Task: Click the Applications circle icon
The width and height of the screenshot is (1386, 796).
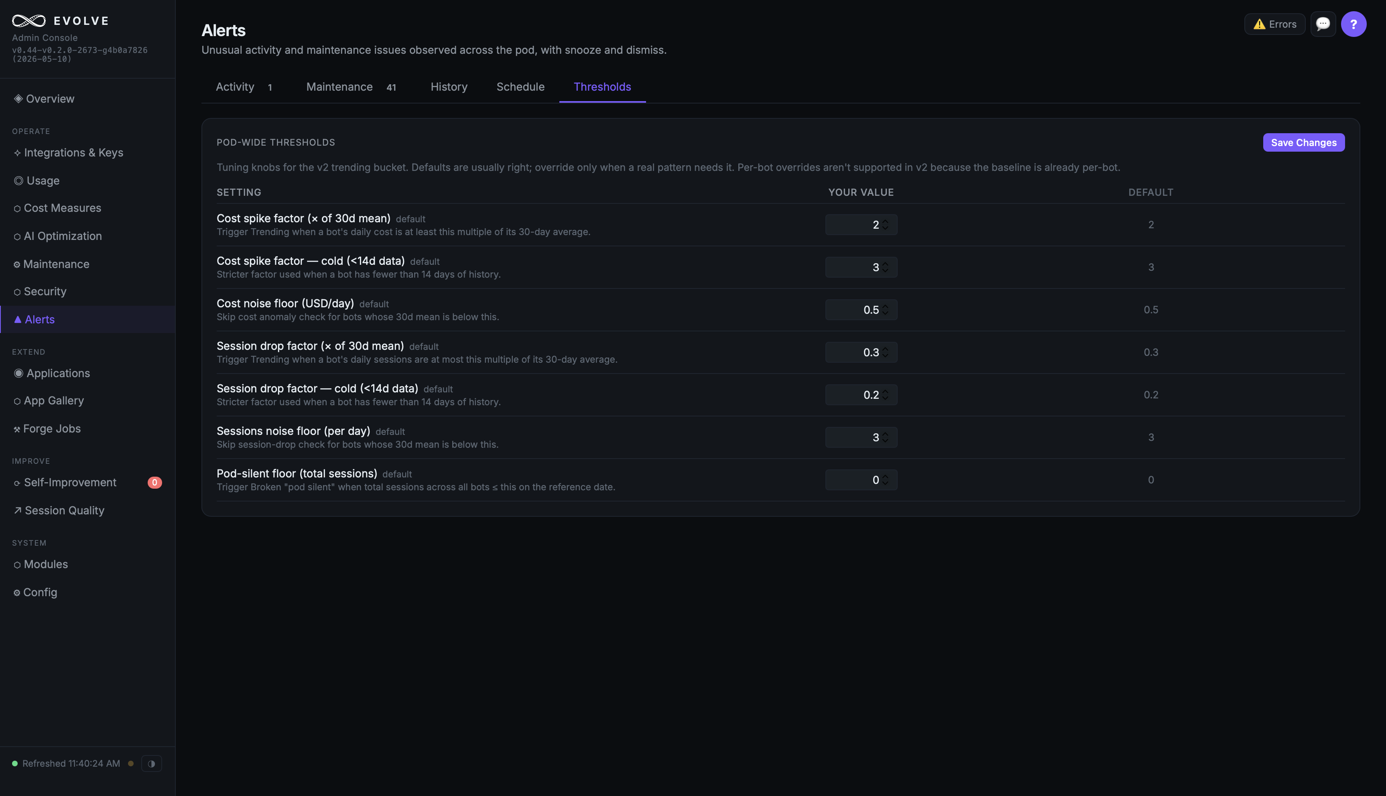Action: point(18,374)
